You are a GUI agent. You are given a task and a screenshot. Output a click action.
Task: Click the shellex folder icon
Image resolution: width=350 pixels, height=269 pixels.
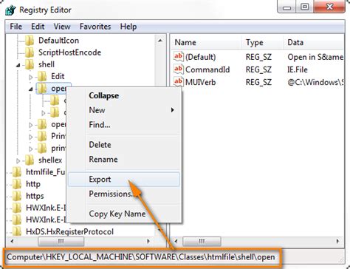[30, 160]
